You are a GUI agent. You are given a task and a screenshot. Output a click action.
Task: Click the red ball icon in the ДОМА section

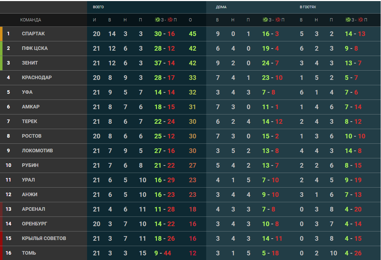[x=278, y=20]
